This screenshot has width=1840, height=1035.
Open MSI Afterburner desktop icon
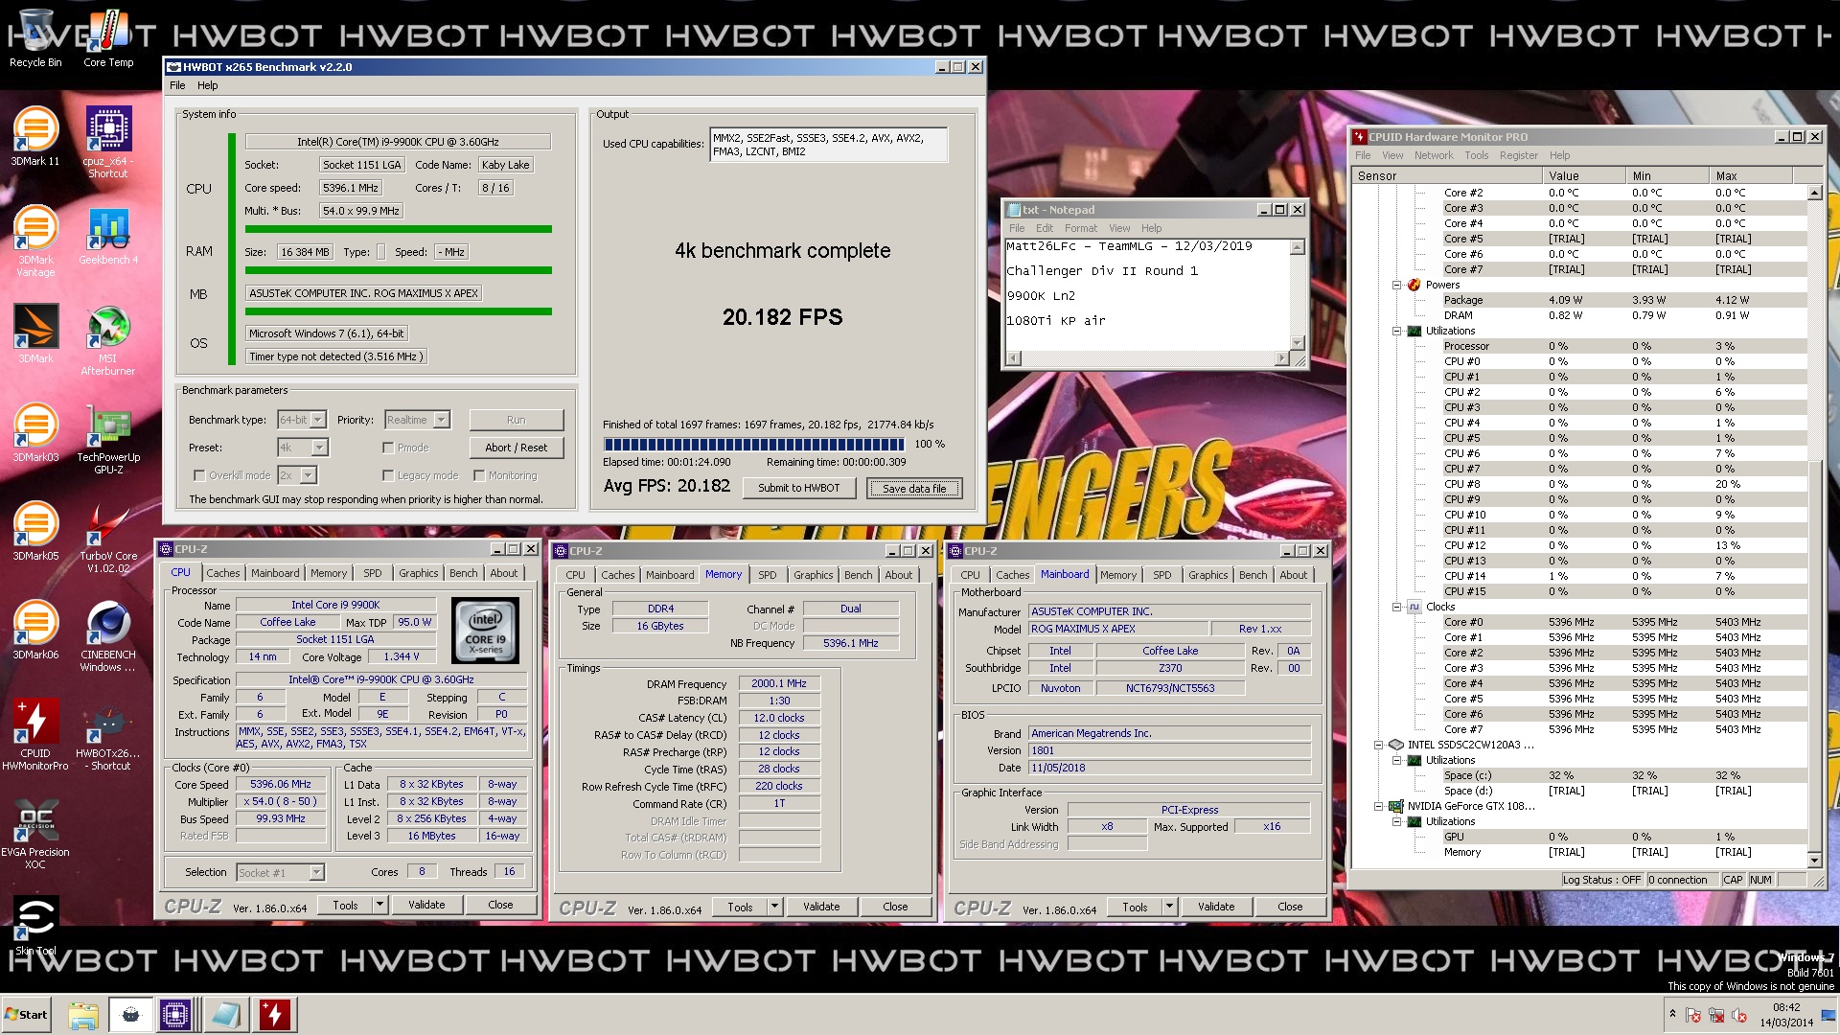coord(108,340)
